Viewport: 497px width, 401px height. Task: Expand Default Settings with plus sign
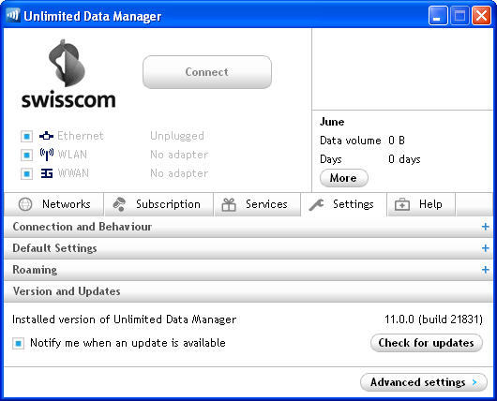tap(485, 248)
